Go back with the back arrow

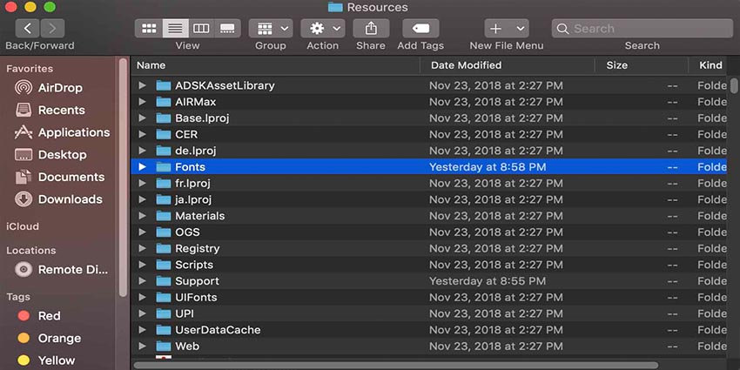(28, 29)
